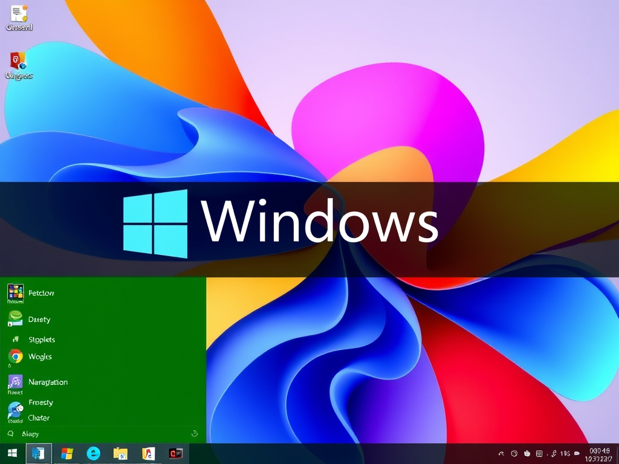This screenshot has width=619, height=464.
Task: Open Naragation with the purple icon
Action: tap(38, 384)
